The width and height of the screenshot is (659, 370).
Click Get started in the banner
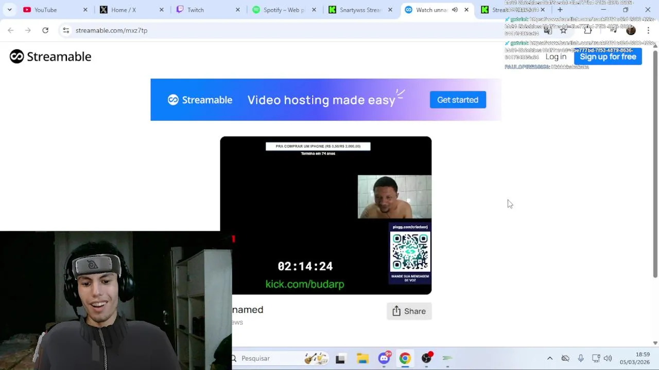[x=458, y=100]
